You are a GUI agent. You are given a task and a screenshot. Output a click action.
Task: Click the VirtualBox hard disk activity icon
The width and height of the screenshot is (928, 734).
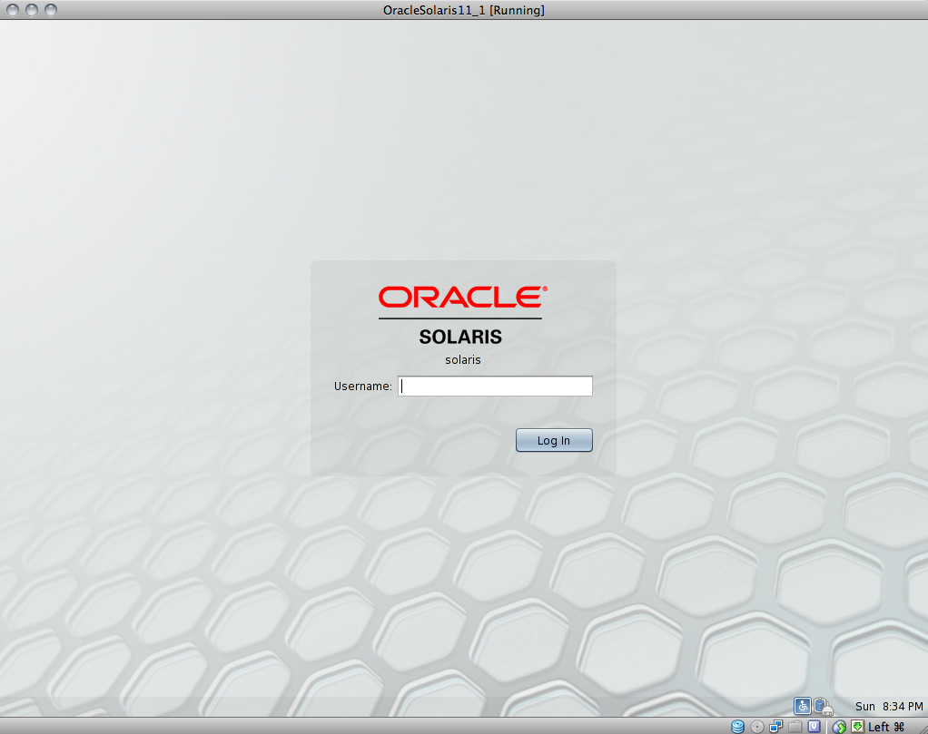pos(737,727)
